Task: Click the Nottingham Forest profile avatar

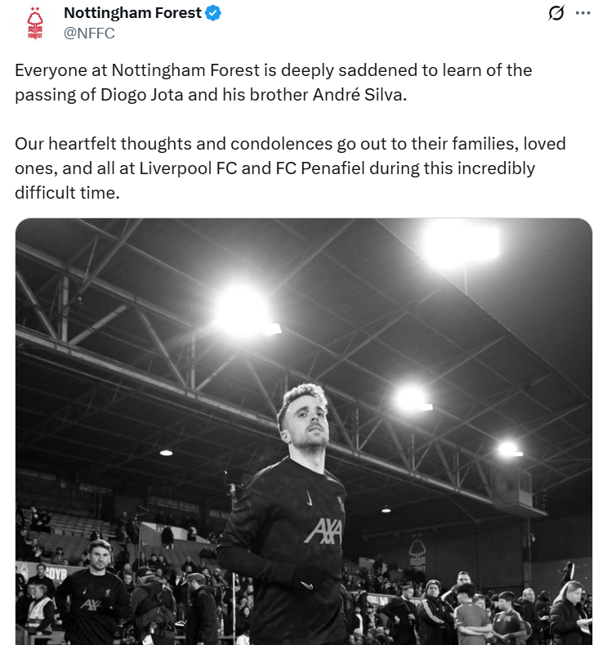Action: 35,23
